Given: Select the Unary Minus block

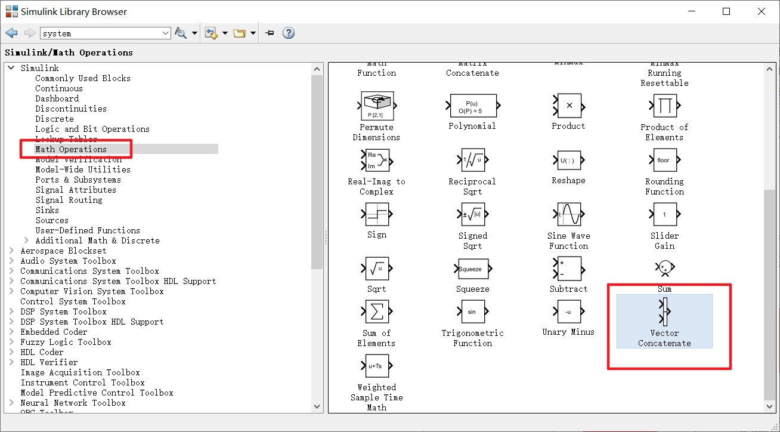Looking at the screenshot, I should pos(569,311).
